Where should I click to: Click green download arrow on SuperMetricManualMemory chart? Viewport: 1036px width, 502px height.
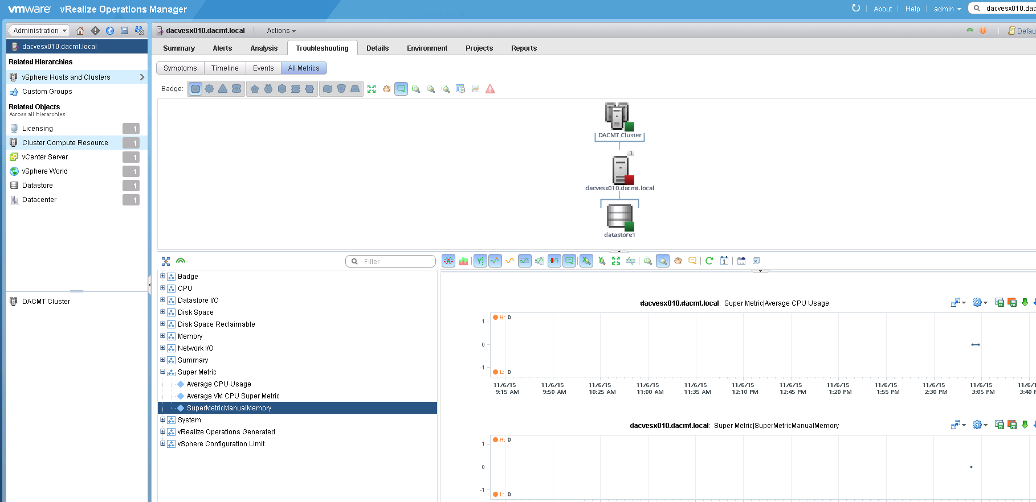point(1025,425)
